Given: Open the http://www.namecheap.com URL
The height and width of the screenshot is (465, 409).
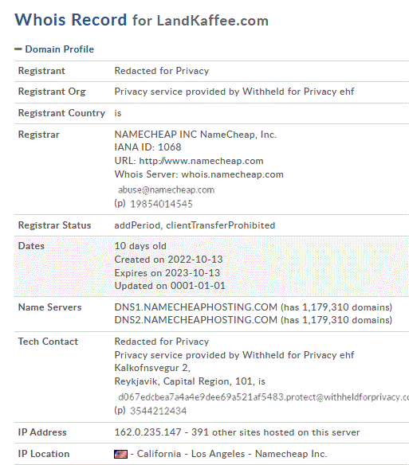Looking at the screenshot, I should point(202,161).
